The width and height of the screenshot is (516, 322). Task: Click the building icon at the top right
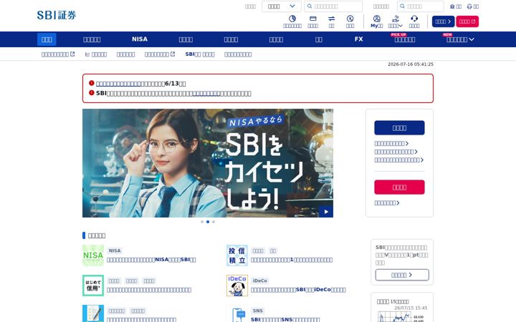[x=452, y=6]
